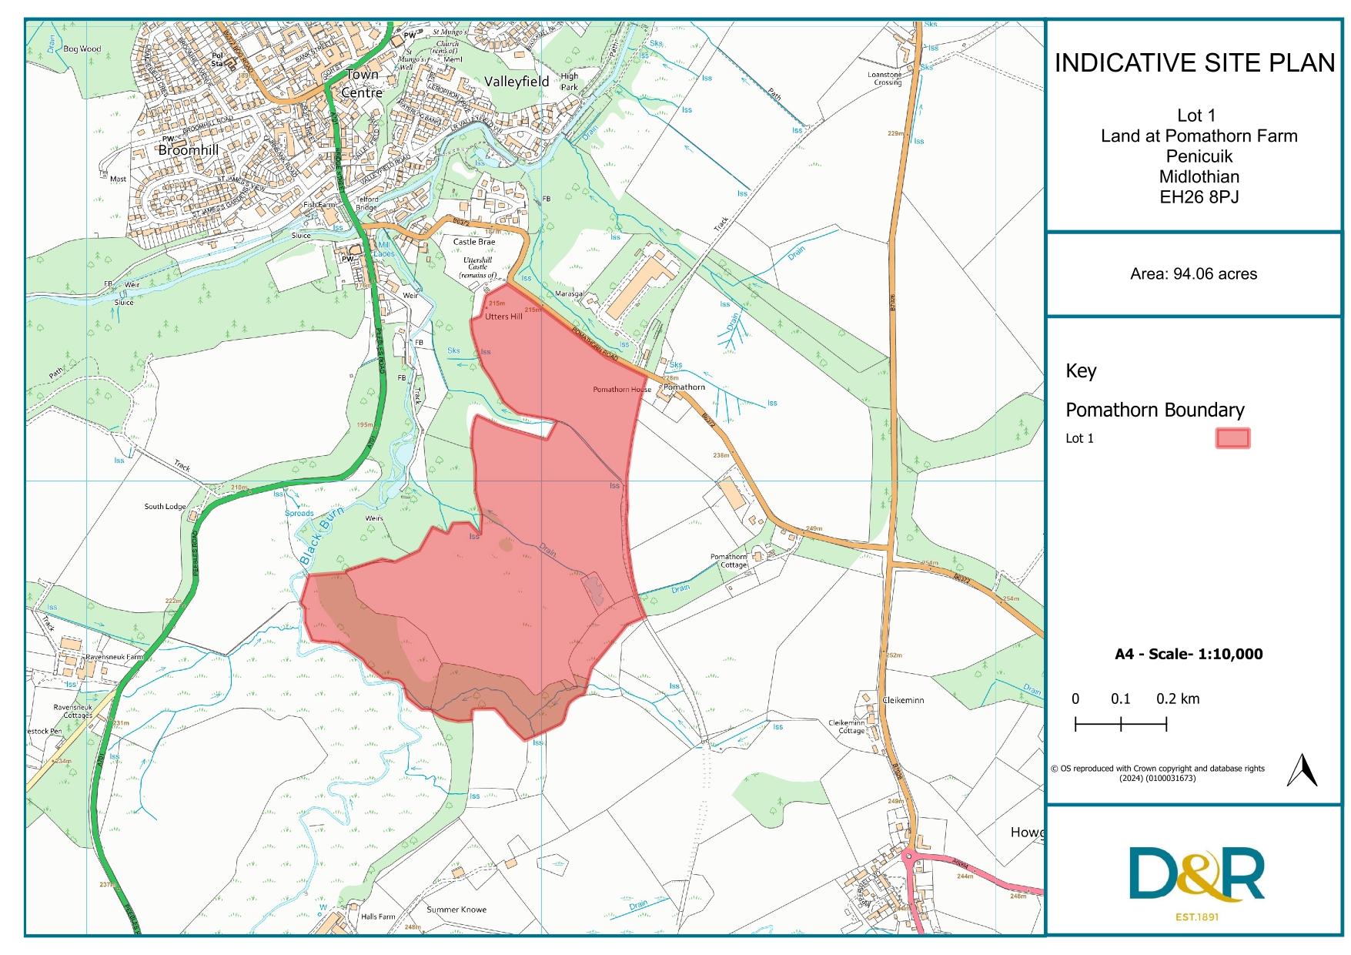Click the Broomhill area label

pyautogui.click(x=189, y=150)
